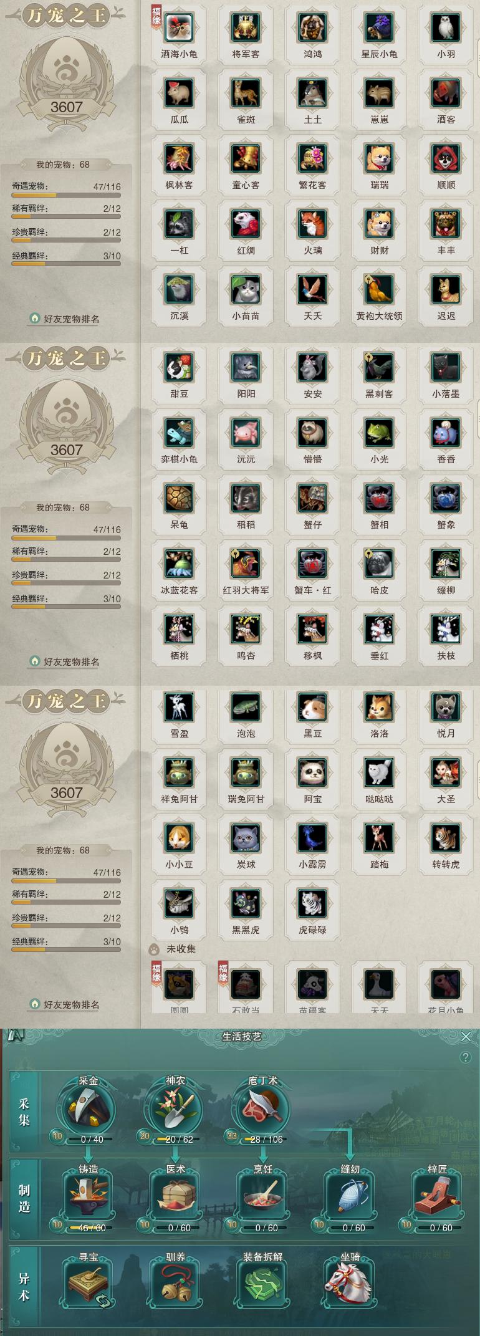This screenshot has width=480, height=1336.
Task: Select the 庖丁术 butchery skill icon
Action: 262,1110
